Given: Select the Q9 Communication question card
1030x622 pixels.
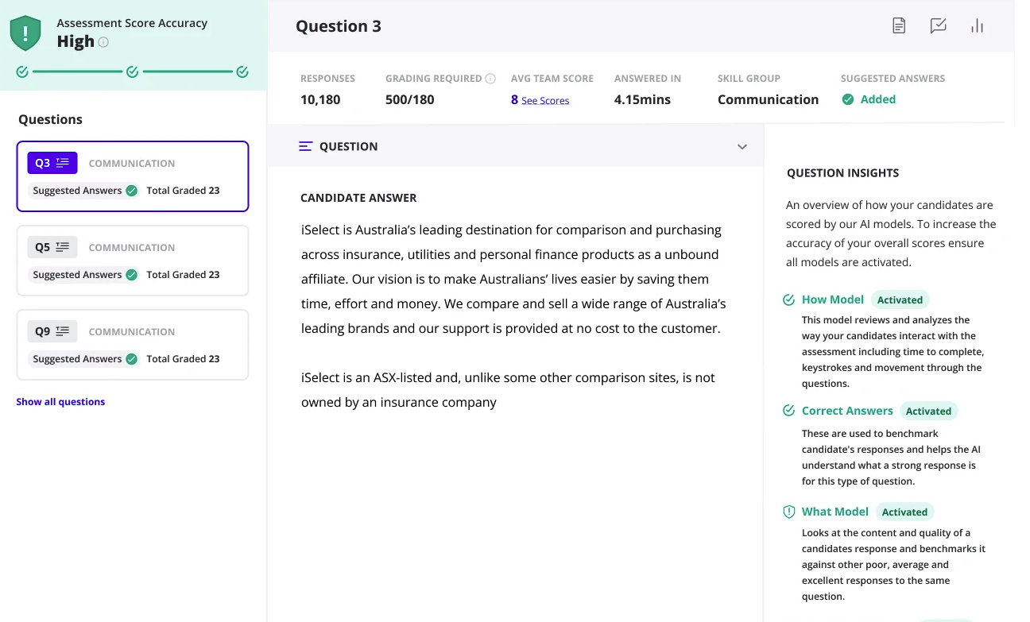Looking at the screenshot, I should tap(133, 345).
